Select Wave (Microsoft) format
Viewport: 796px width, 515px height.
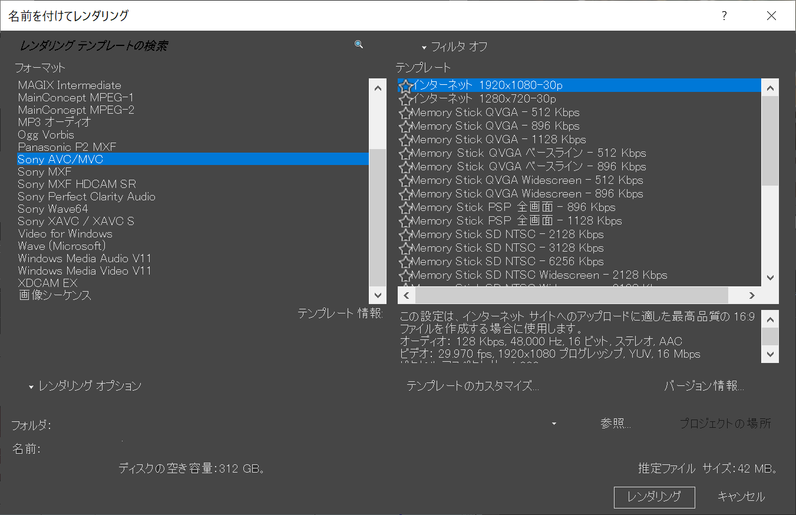(193, 246)
